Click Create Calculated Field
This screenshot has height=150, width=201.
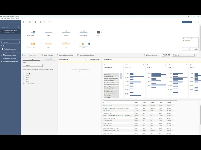(86, 55)
